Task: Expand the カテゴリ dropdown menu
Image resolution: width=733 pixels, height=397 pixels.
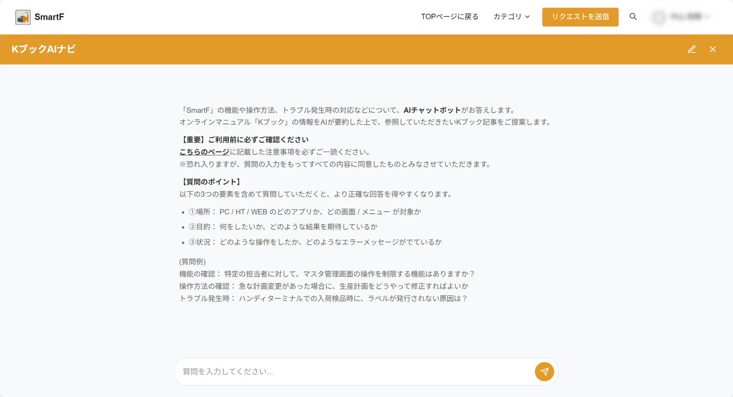Action: (507, 16)
